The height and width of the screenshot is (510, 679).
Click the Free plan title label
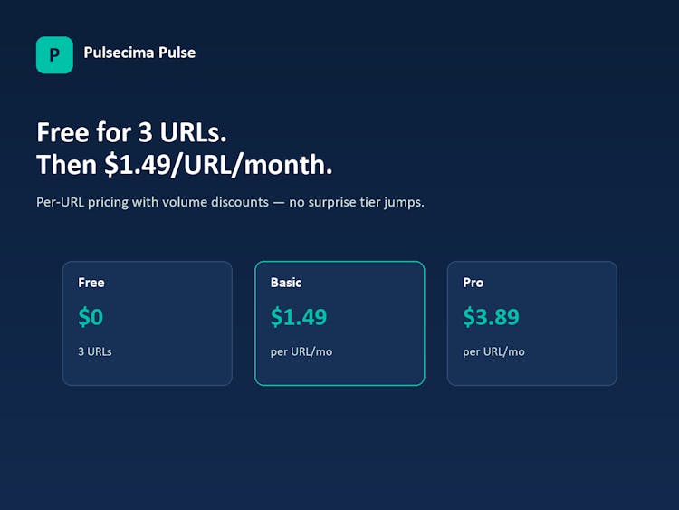pos(91,283)
